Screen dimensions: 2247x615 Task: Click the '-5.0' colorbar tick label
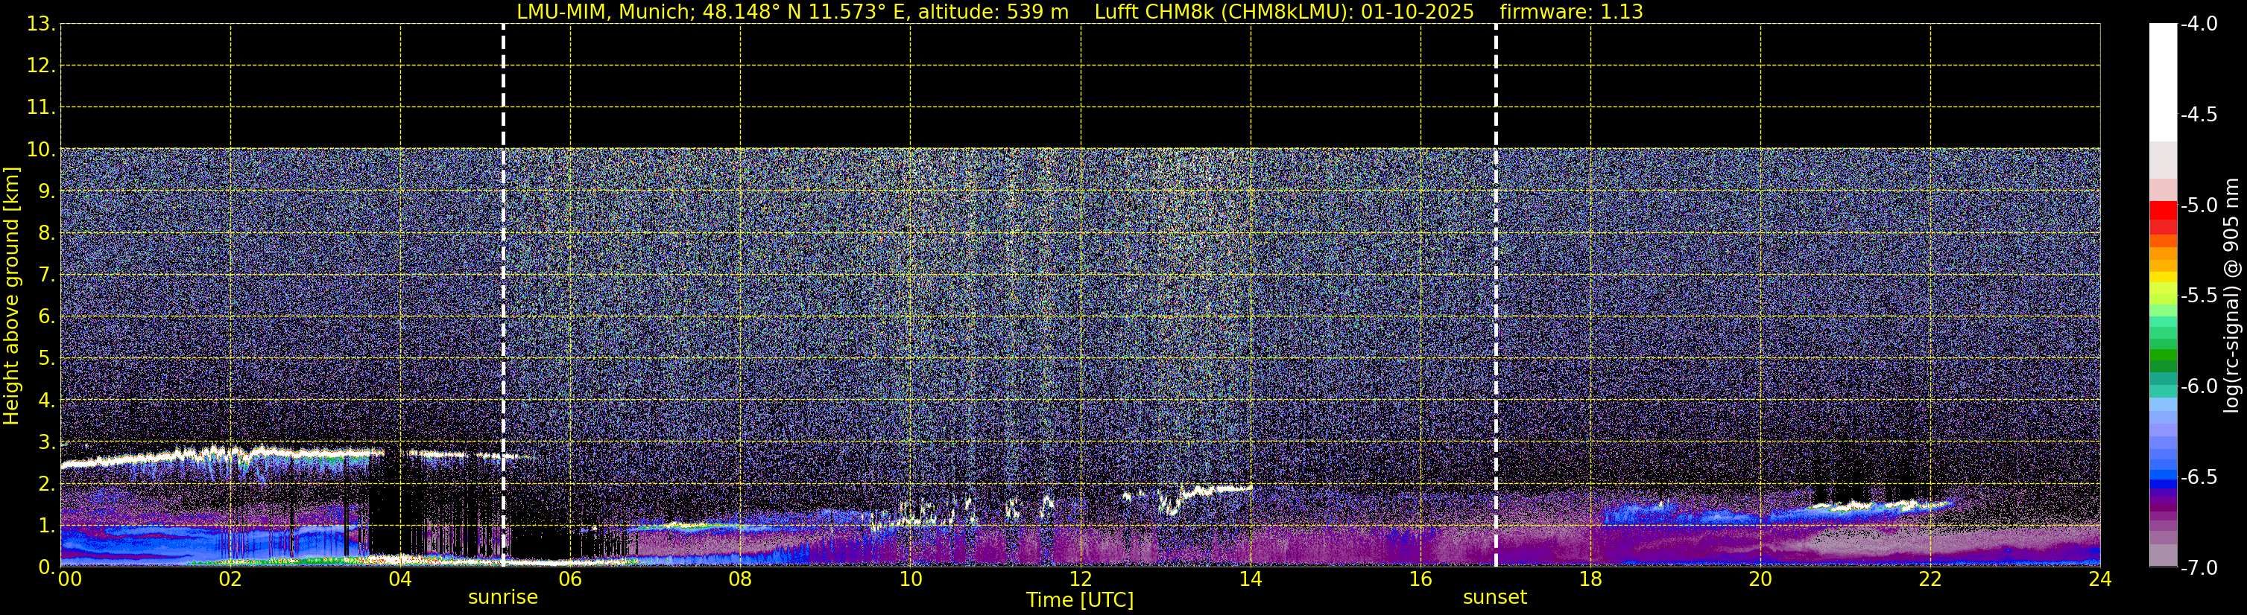(x=2198, y=205)
